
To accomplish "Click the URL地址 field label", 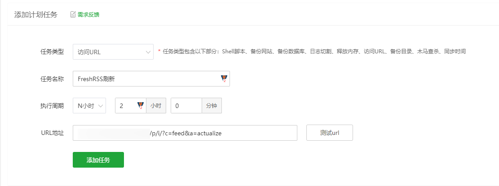I will click(x=53, y=133).
